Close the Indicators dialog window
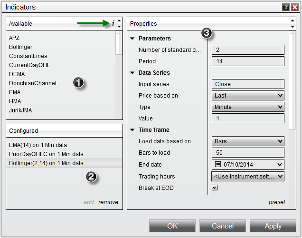This screenshot has height=238, width=302. point(294,7)
